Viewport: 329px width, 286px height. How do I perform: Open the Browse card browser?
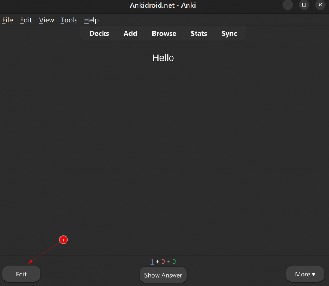click(x=164, y=34)
